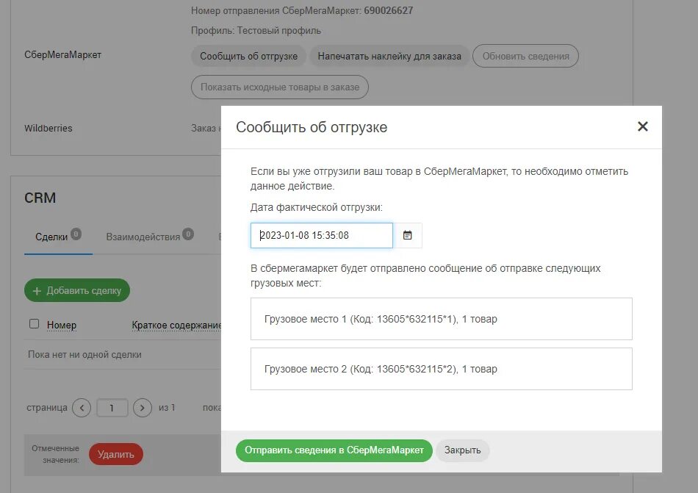Screen dimensions: 698x493
Task: Select Грузовое место 1 row
Action: click(x=441, y=319)
